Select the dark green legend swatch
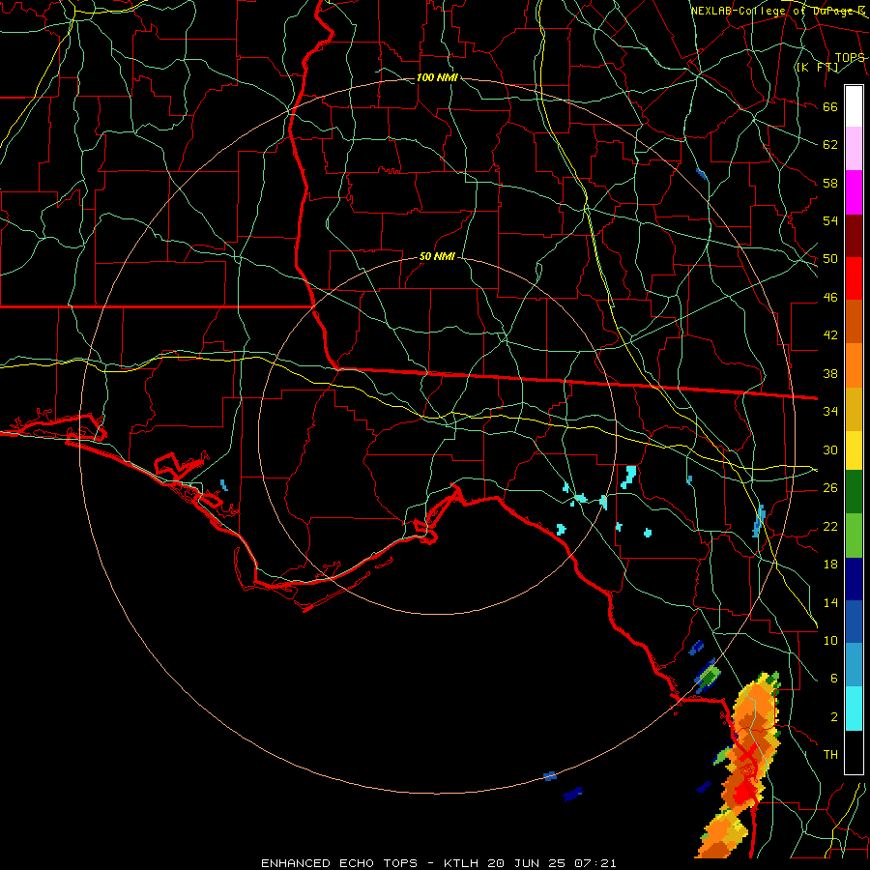Screen dimensions: 870x870 coord(854,491)
